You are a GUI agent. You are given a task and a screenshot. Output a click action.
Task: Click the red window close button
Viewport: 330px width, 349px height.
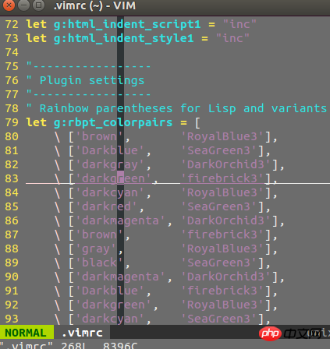(9, 5)
